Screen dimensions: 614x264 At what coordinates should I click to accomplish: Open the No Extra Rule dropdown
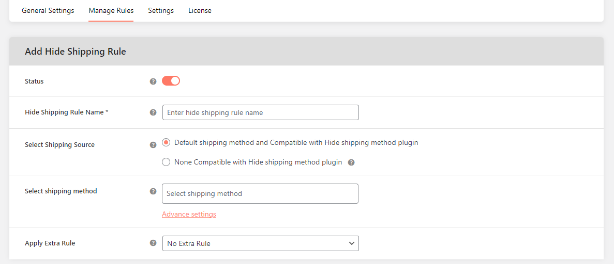pos(253,243)
